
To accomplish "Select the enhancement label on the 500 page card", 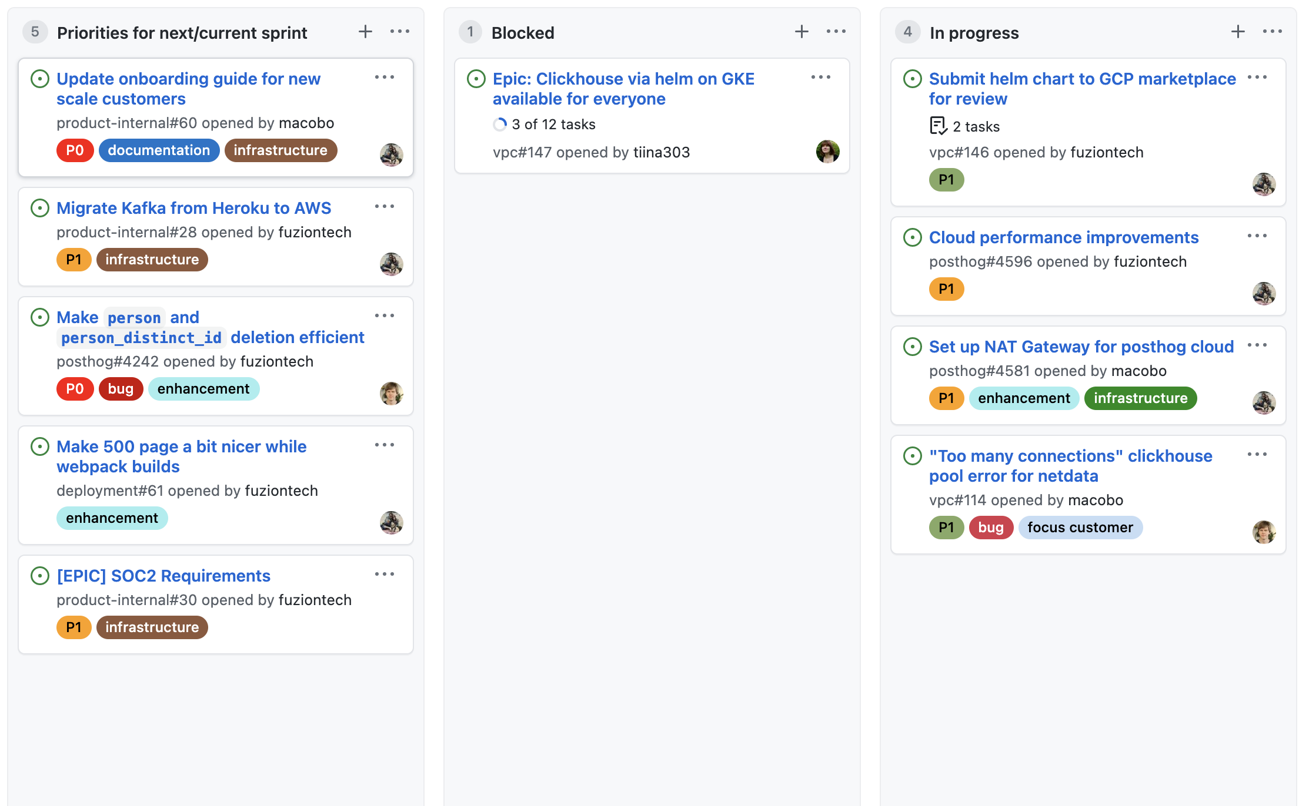I will pos(112,518).
